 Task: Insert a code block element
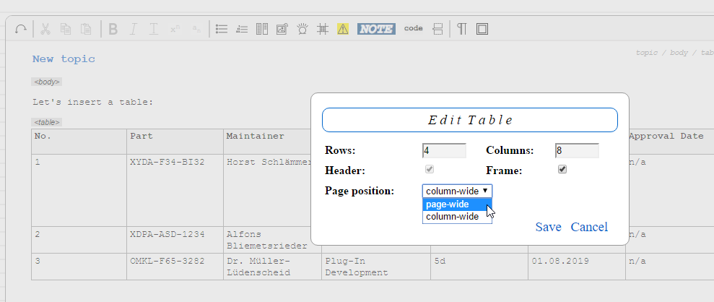click(413, 29)
